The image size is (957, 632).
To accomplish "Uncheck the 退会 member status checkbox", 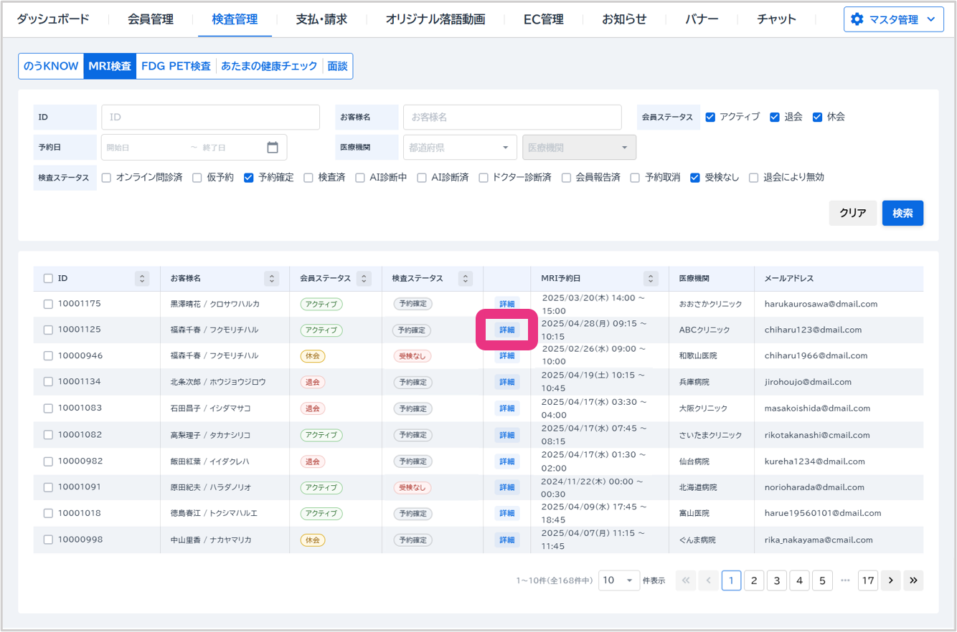I will (x=775, y=117).
